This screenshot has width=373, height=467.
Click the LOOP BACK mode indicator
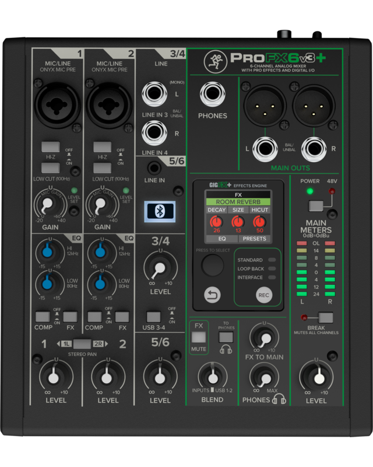(272, 269)
